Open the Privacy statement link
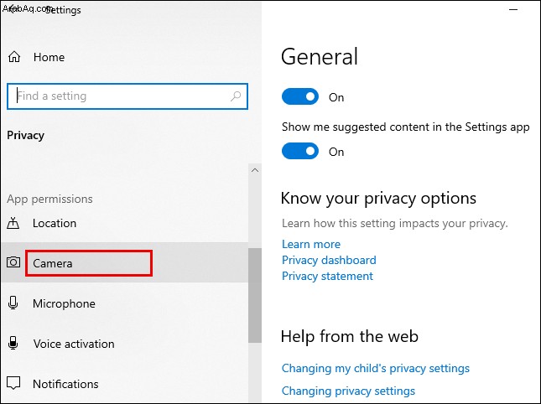The height and width of the screenshot is (404, 541). pos(327,276)
